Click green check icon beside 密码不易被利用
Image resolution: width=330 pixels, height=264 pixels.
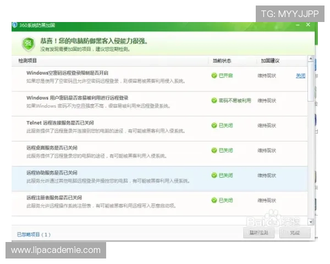214,101
